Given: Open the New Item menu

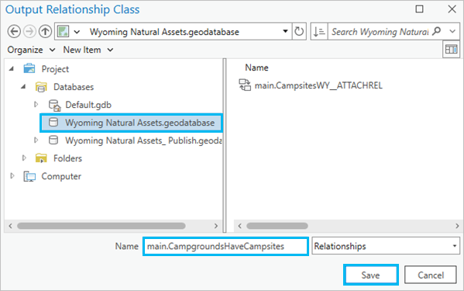Looking at the screenshot, I should 88,50.
